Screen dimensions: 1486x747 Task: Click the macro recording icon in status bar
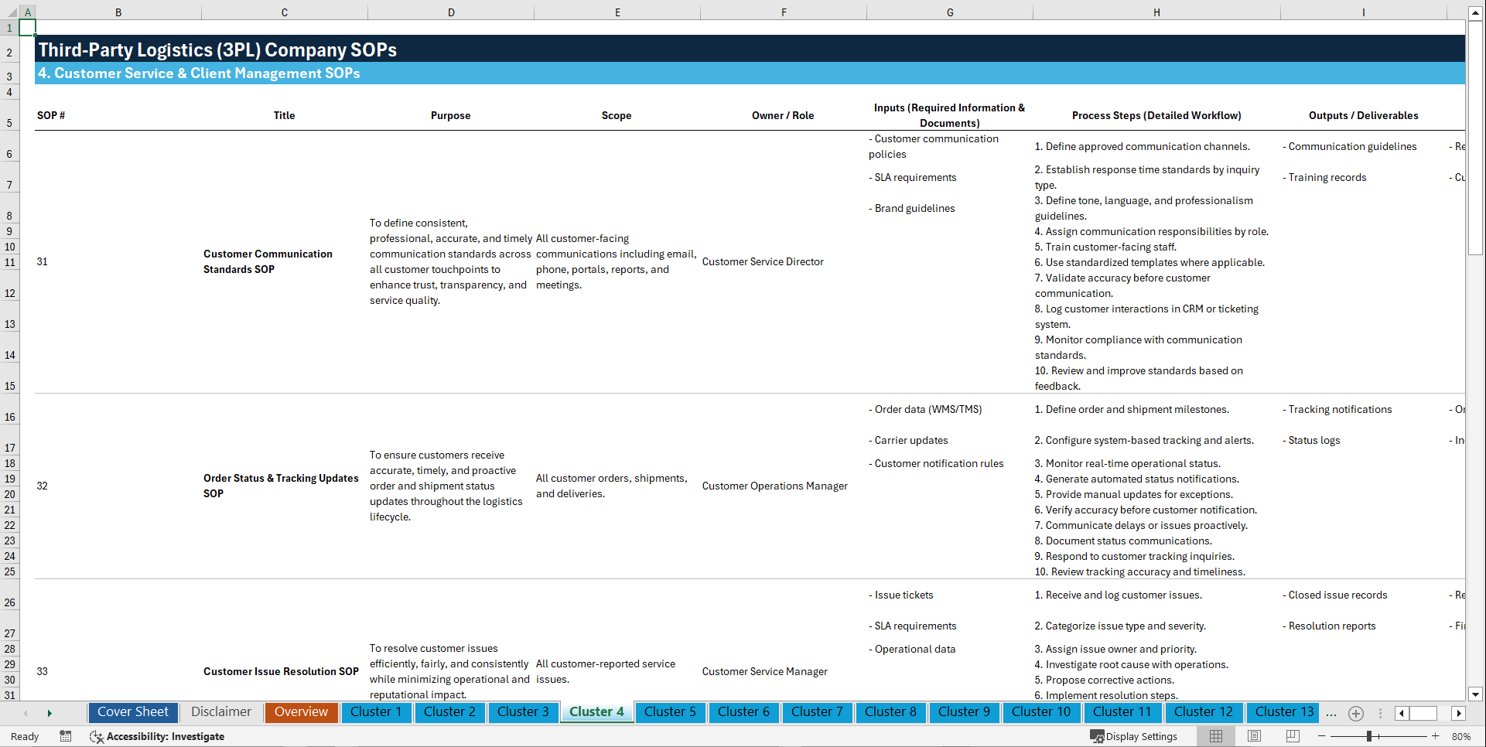(x=66, y=736)
